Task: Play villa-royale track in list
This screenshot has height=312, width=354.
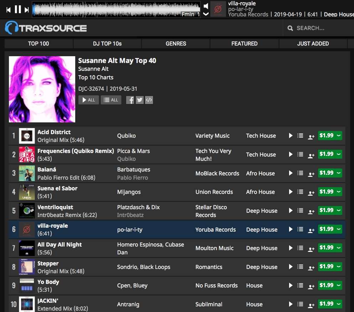Action: pyautogui.click(x=291, y=229)
